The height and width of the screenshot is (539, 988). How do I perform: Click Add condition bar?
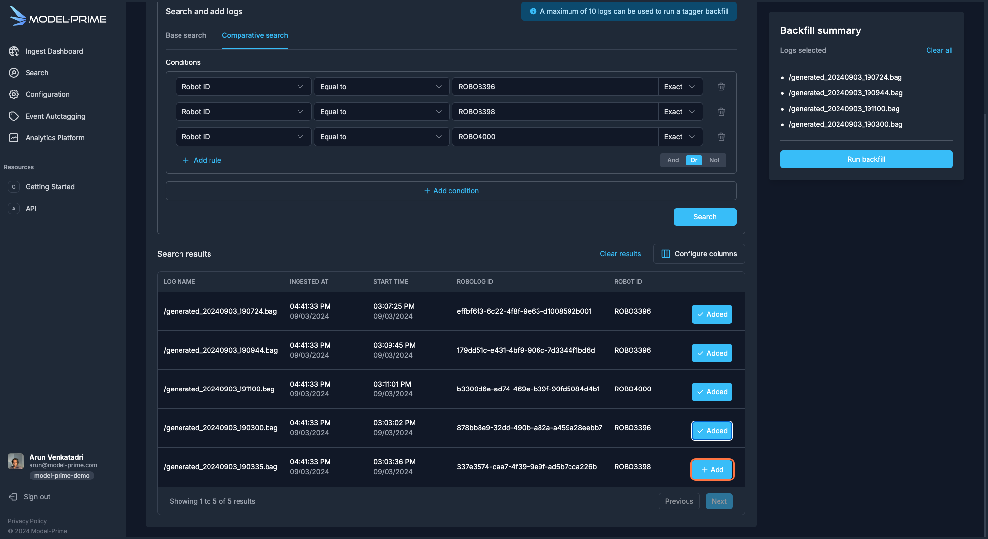pyautogui.click(x=451, y=191)
